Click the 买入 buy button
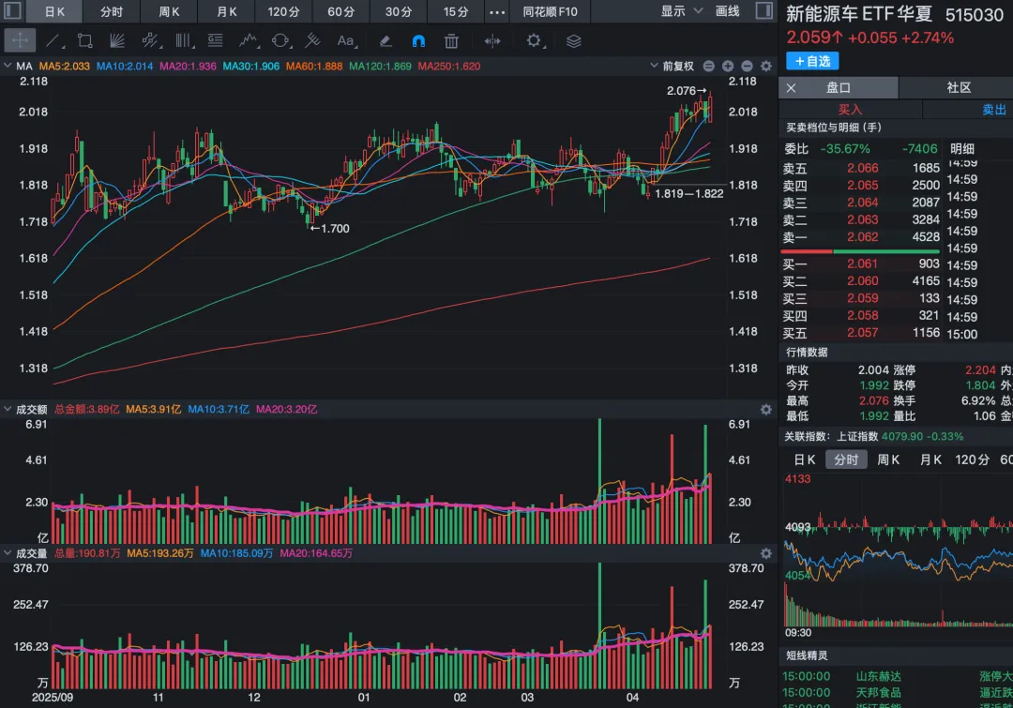 (x=850, y=109)
